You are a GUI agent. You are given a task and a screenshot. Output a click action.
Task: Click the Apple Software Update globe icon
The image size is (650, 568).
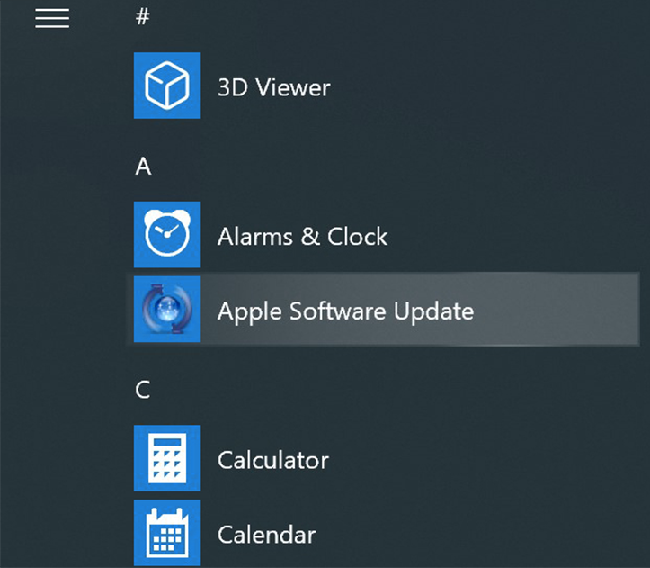(x=167, y=309)
